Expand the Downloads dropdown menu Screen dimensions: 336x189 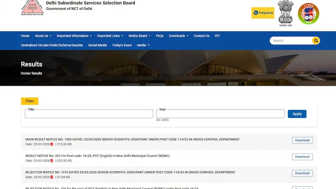click(x=179, y=36)
